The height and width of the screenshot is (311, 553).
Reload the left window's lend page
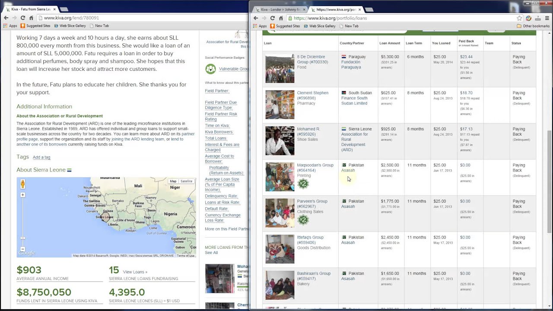coord(23,18)
